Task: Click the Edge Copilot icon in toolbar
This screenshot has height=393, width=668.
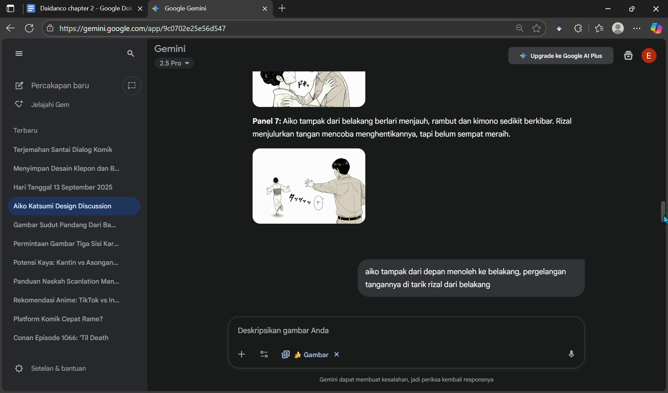Action: 656,28
